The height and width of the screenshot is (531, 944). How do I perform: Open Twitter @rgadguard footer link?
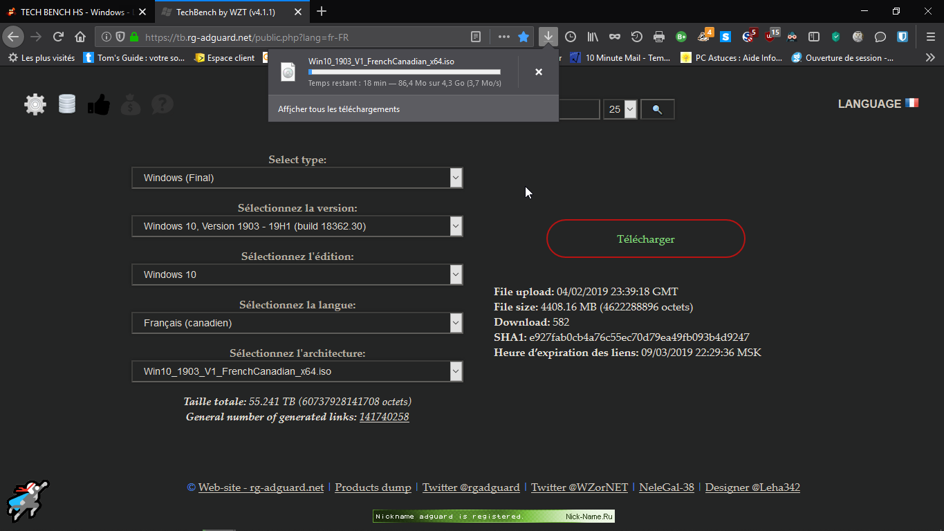click(x=471, y=487)
